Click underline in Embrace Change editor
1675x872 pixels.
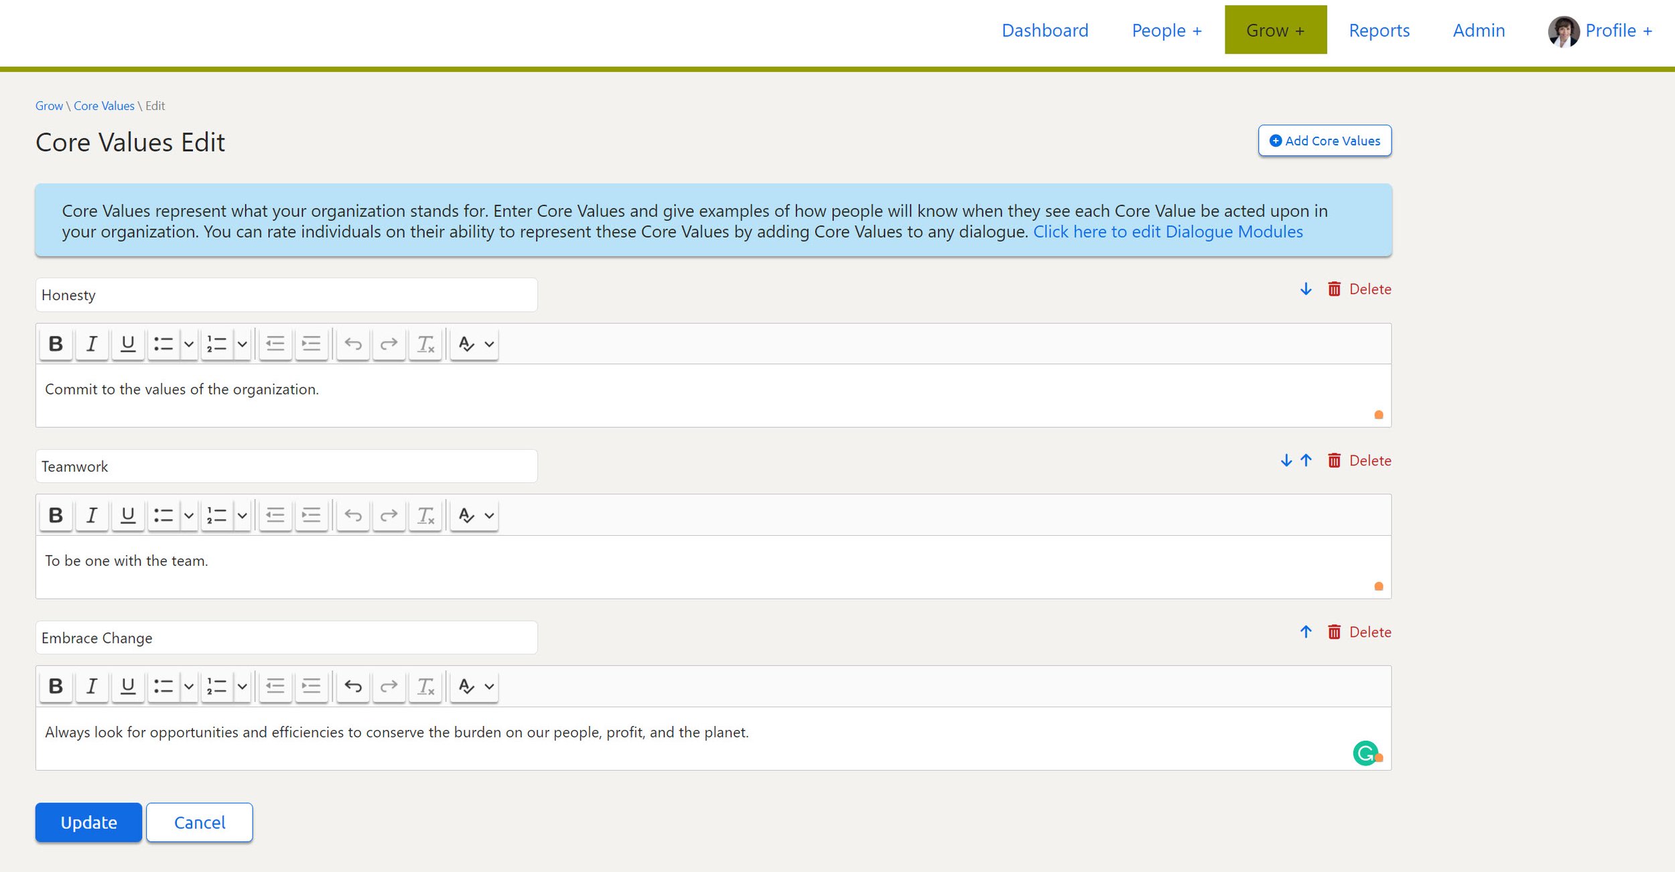point(127,686)
